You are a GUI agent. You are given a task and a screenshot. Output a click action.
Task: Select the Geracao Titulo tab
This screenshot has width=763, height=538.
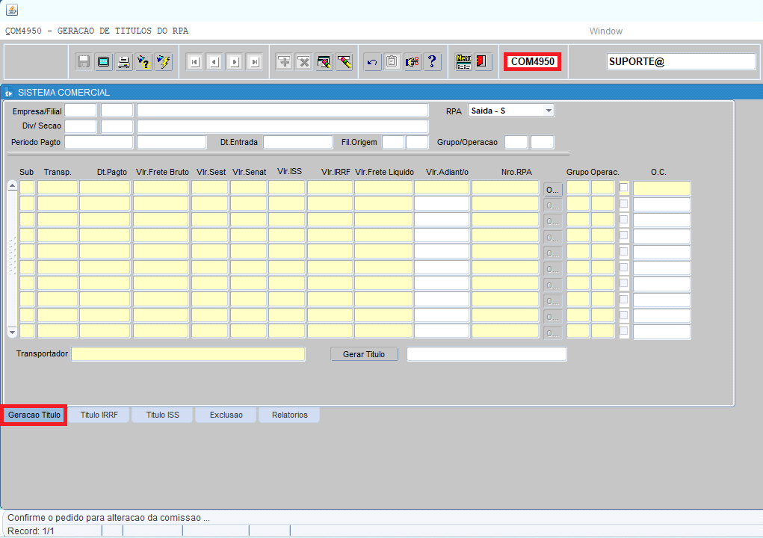click(34, 415)
